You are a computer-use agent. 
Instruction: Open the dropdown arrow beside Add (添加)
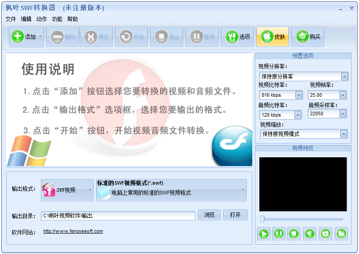(41, 37)
